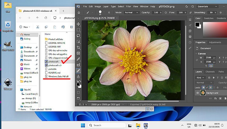Click the Refresh button in File Explorer
This screenshot has height=129, width=227.
pos(46,18)
